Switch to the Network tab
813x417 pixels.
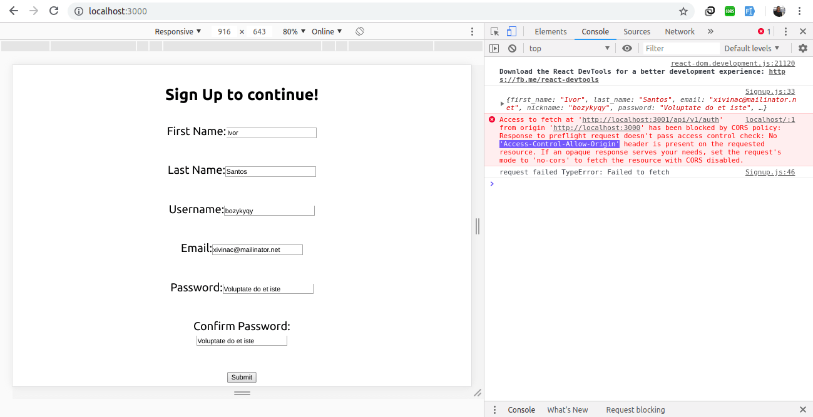pos(680,31)
